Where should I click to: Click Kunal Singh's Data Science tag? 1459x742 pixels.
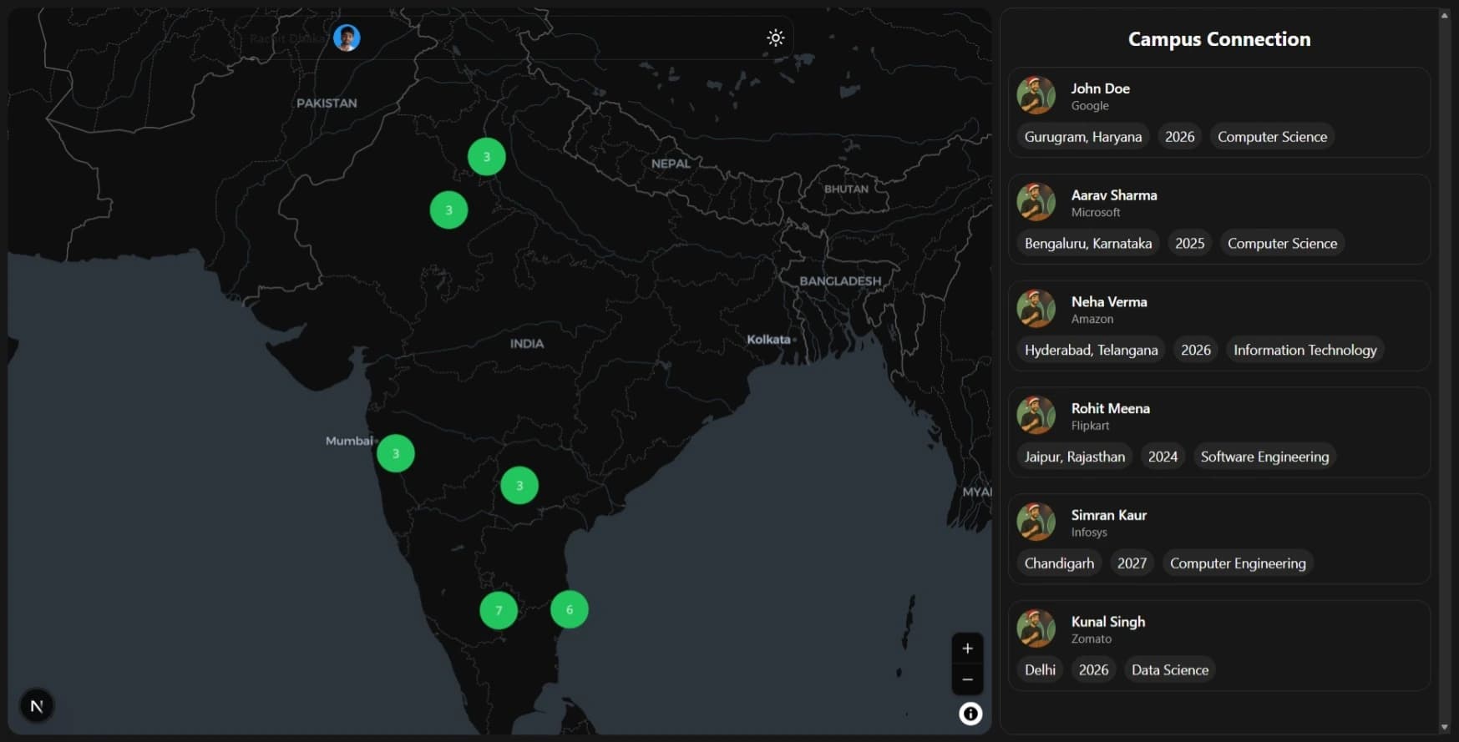[x=1169, y=670]
